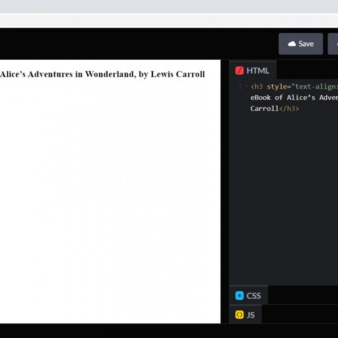
Task: Open the CSS editor panel label
Action: point(253,295)
